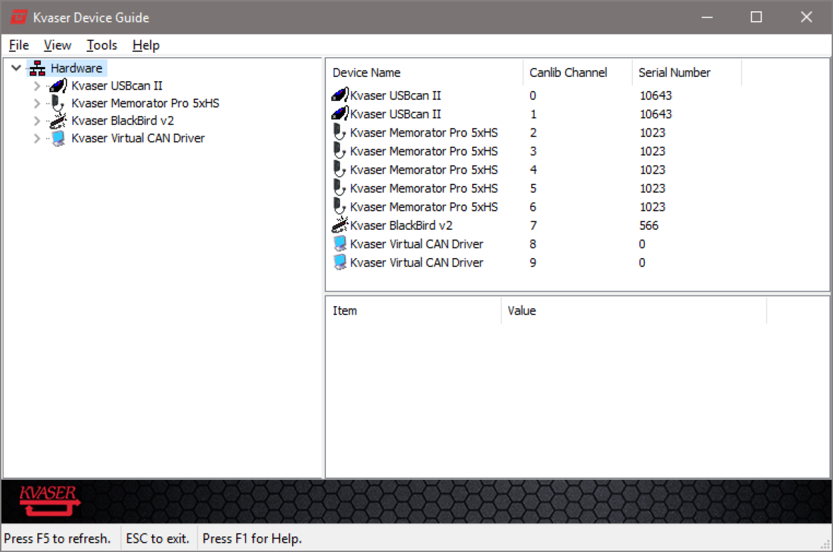Expand the Kvaser BlackBird v2 tree node

37,121
